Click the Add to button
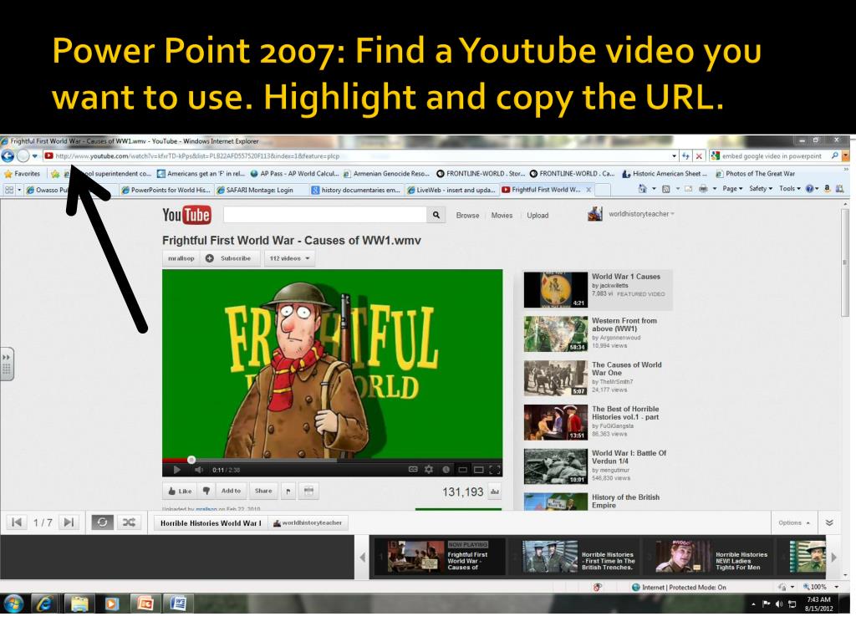Screen dimensions: 856x642 tap(231, 491)
